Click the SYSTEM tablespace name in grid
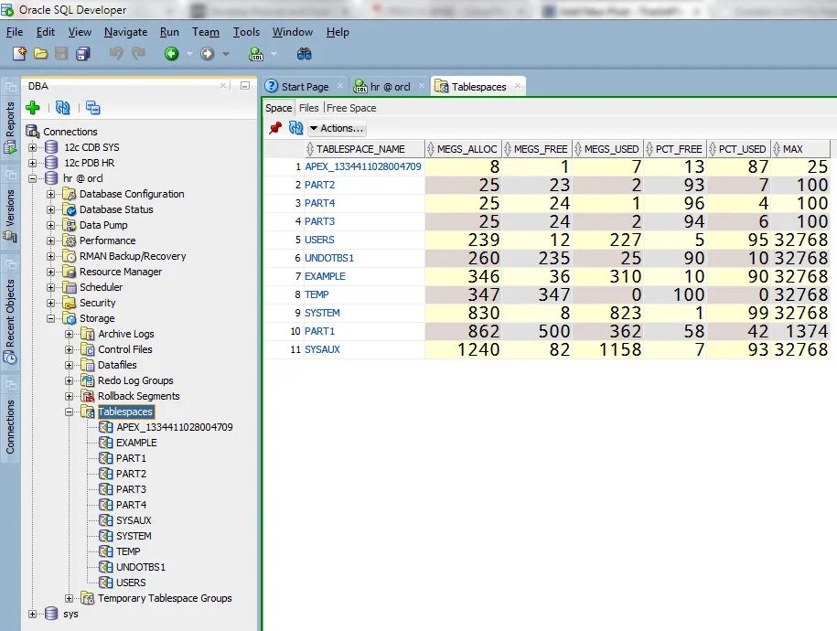This screenshot has width=837, height=631. tap(322, 313)
